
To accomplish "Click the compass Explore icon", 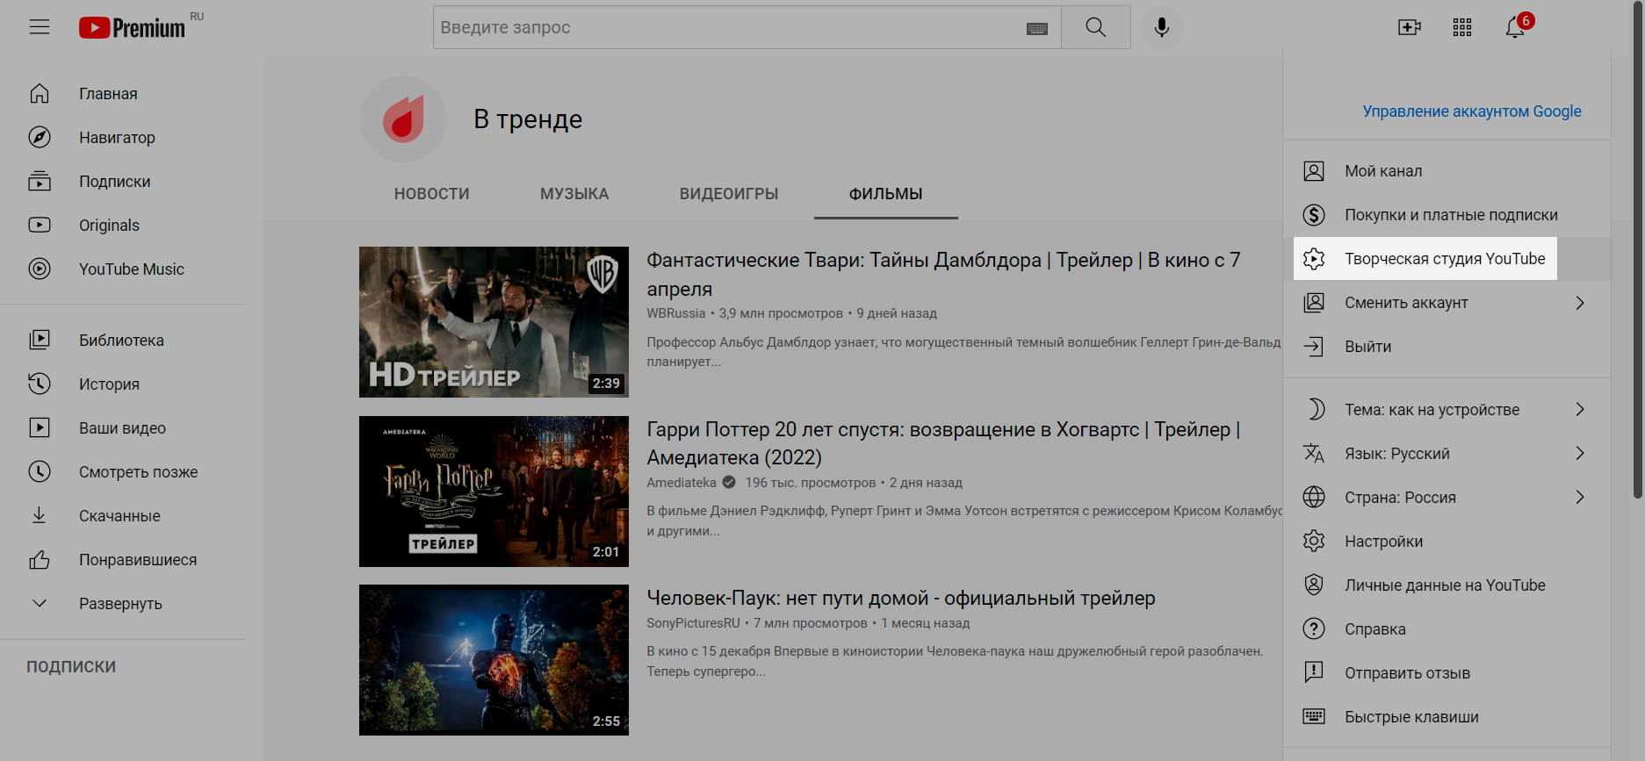I will tap(40, 138).
